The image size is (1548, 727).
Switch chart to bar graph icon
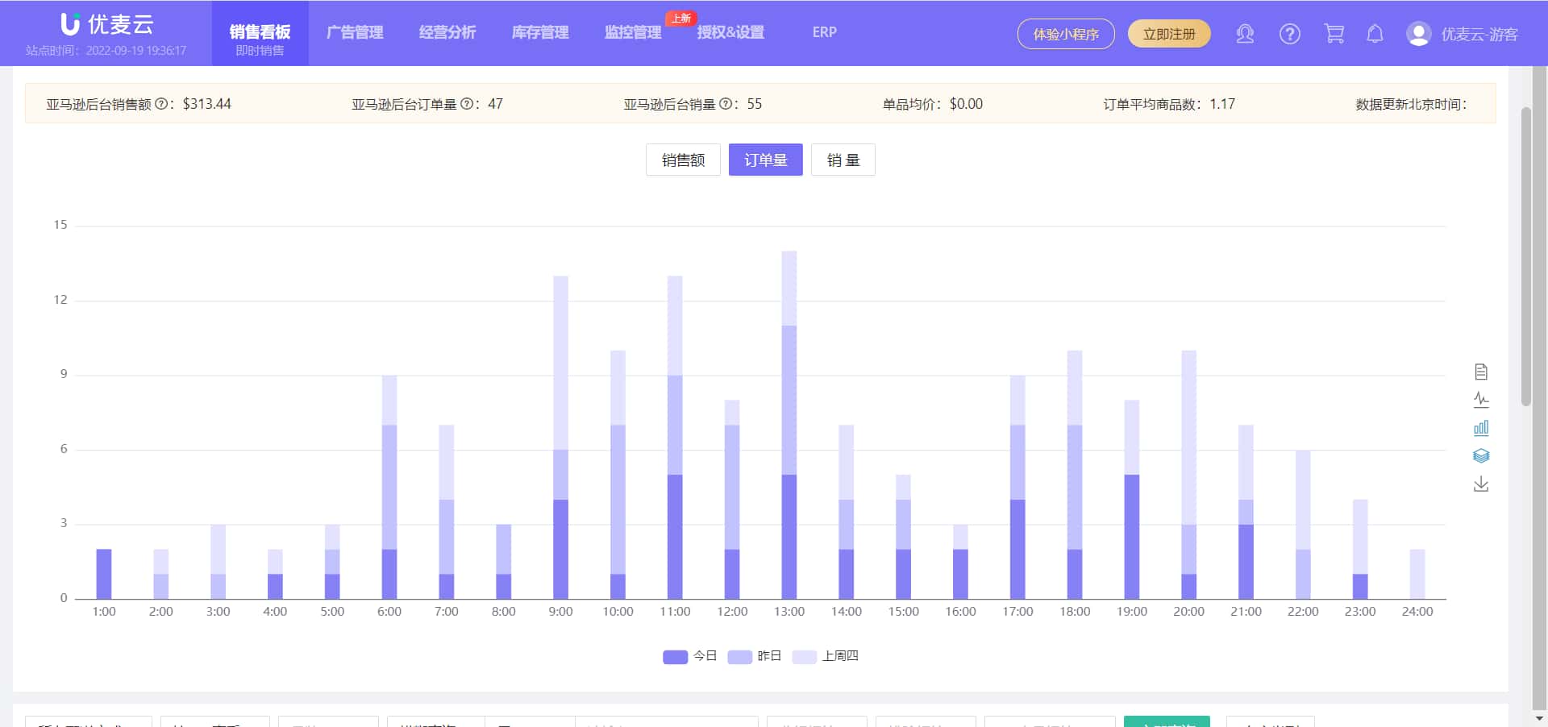click(1480, 428)
